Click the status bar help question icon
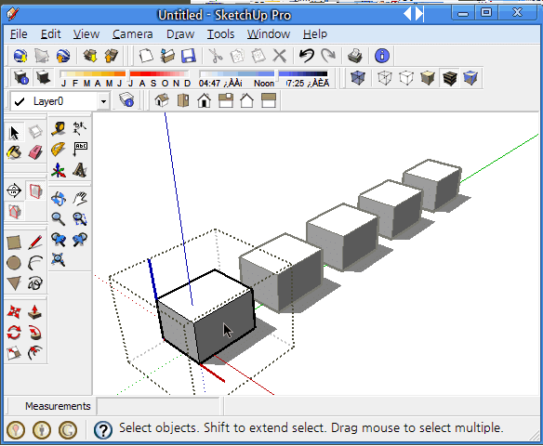Screen dimensions: 543x446 coord(103,430)
